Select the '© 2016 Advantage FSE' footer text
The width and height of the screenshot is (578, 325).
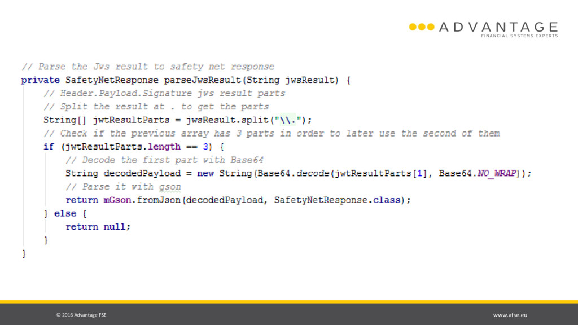point(81,315)
